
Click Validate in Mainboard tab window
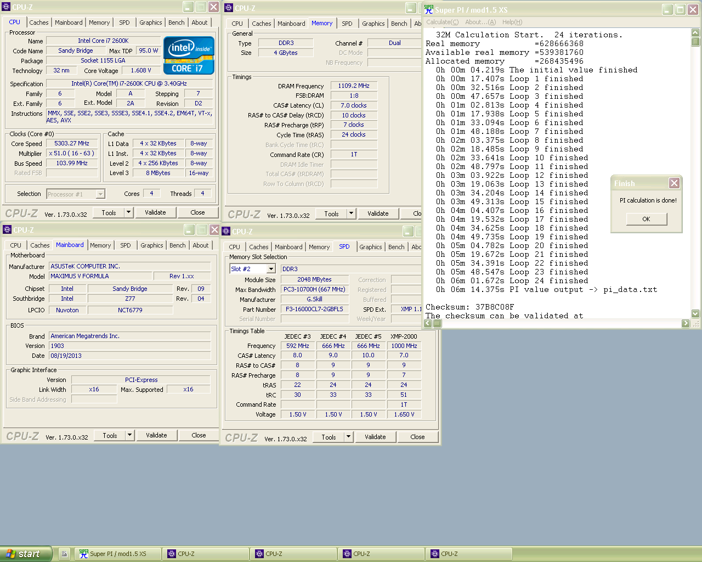click(x=156, y=435)
